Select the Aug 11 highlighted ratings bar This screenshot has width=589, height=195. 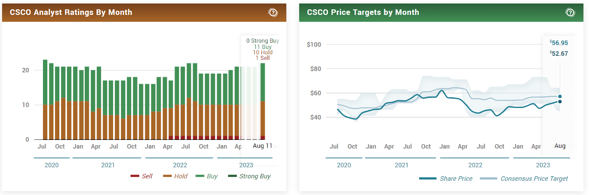(x=263, y=101)
